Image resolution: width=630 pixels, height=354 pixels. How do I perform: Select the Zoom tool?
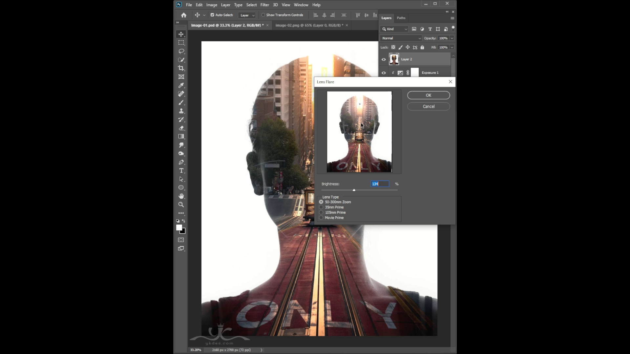click(x=181, y=205)
